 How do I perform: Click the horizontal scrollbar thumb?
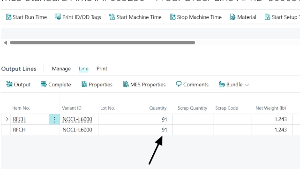point(102,43)
